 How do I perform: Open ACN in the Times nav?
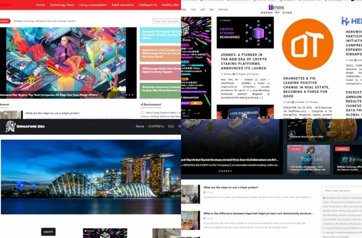pos(193,10)
